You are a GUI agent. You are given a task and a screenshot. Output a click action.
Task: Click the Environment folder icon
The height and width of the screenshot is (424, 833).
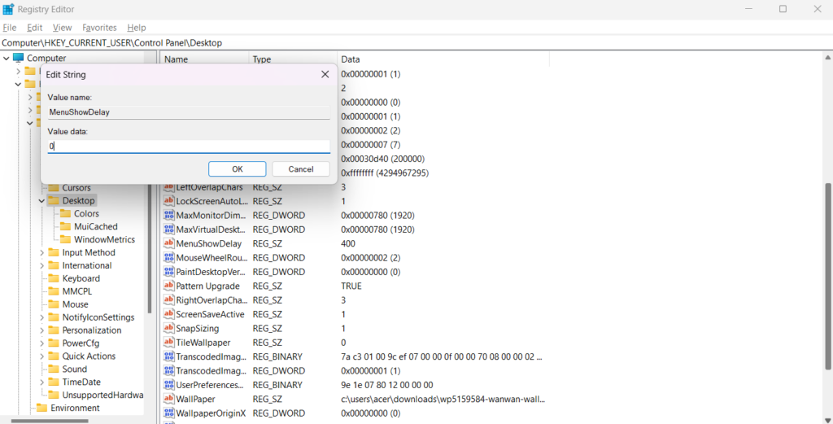pos(41,408)
